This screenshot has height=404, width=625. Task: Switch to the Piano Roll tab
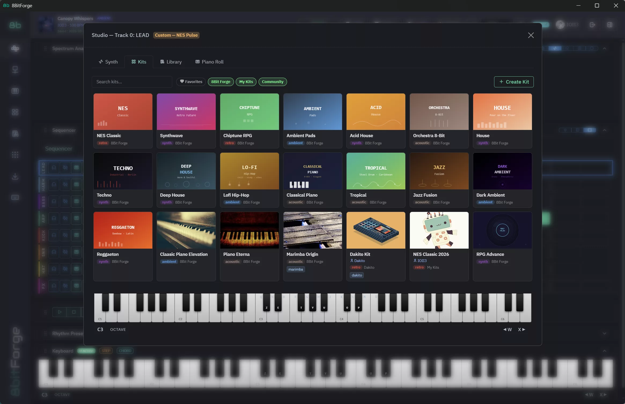click(209, 62)
